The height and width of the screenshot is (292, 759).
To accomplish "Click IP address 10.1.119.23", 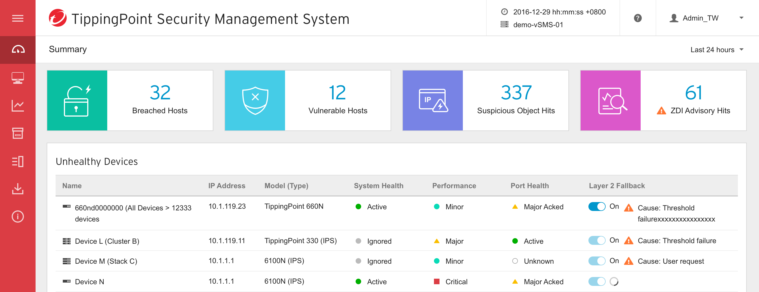I will pyautogui.click(x=227, y=206).
